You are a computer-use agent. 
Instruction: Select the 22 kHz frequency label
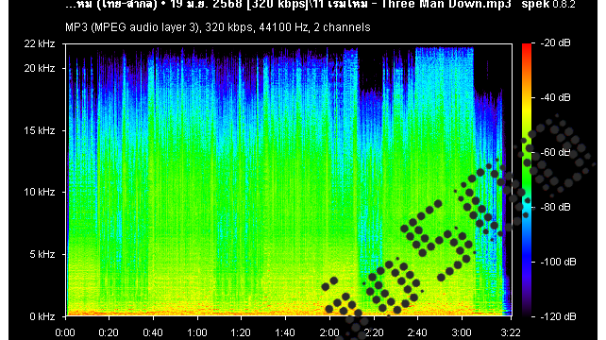point(40,43)
